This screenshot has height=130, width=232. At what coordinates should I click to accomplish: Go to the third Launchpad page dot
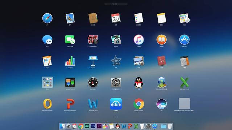(118, 117)
